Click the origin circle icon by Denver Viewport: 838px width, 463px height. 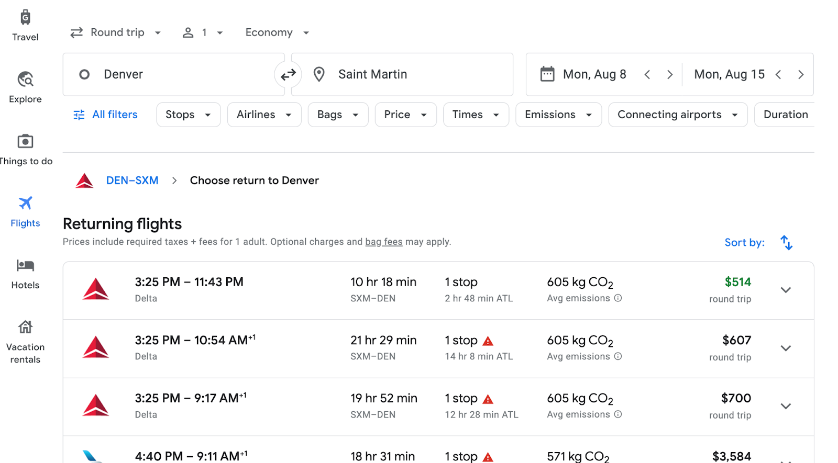click(x=84, y=74)
